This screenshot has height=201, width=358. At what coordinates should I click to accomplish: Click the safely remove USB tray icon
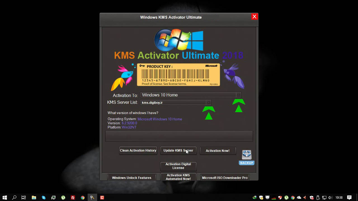(318, 197)
